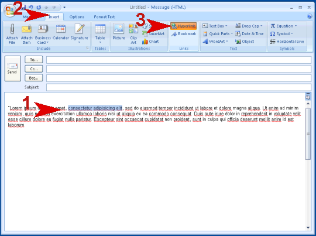Click the Horizontal Line icon
Screen dimensions: 316x236
click(x=273, y=42)
